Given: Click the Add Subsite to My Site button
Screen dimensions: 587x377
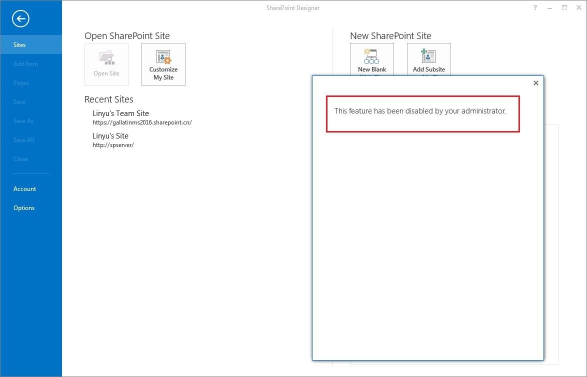Looking at the screenshot, I should click(x=428, y=59).
